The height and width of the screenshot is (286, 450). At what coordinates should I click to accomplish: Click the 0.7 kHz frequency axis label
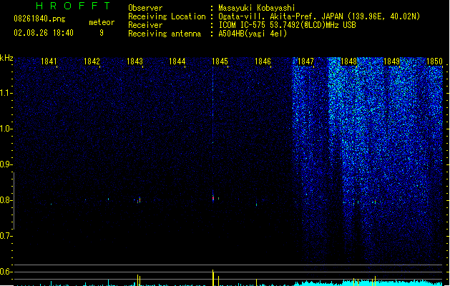(6, 236)
